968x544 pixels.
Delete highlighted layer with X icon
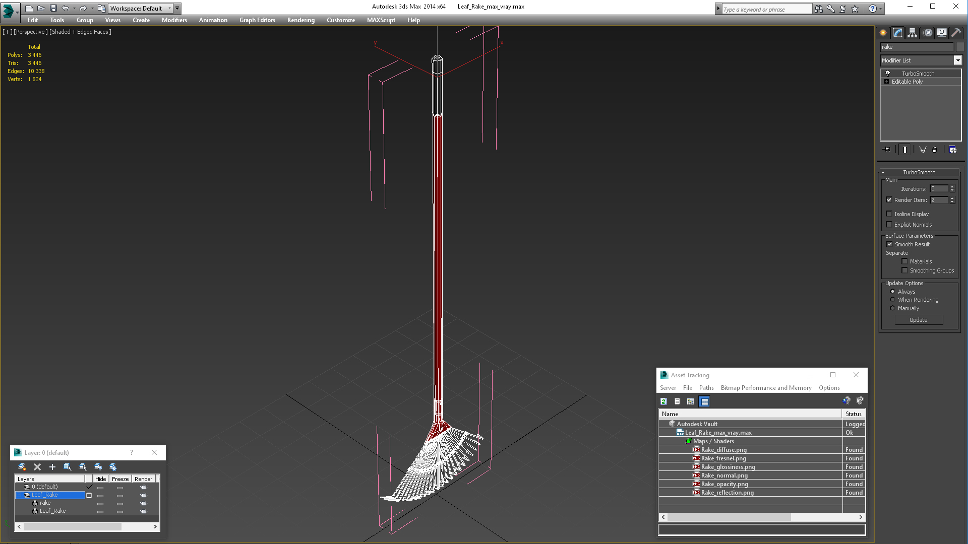click(x=37, y=467)
